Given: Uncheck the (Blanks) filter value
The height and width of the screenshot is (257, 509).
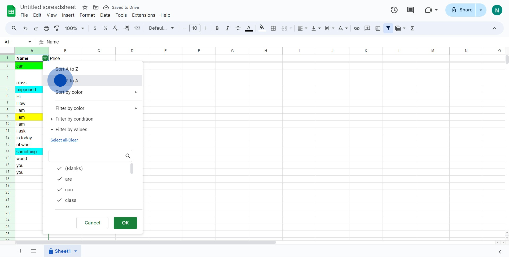Looking at the screenshot, I should [60, 169].
